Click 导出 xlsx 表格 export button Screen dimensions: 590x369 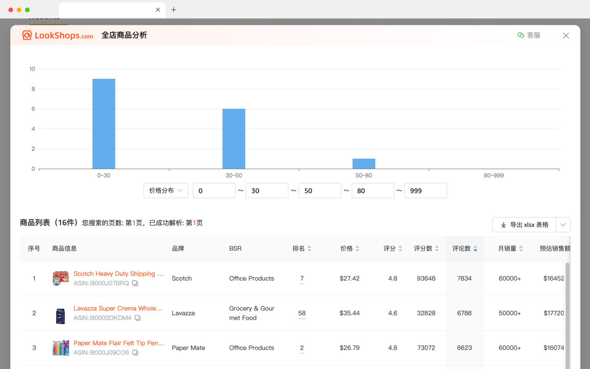525,225
